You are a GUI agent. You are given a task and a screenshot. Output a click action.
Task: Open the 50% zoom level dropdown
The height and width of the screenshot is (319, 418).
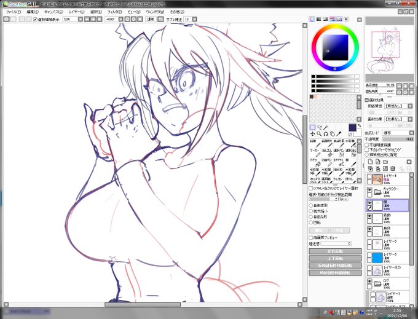81,20
